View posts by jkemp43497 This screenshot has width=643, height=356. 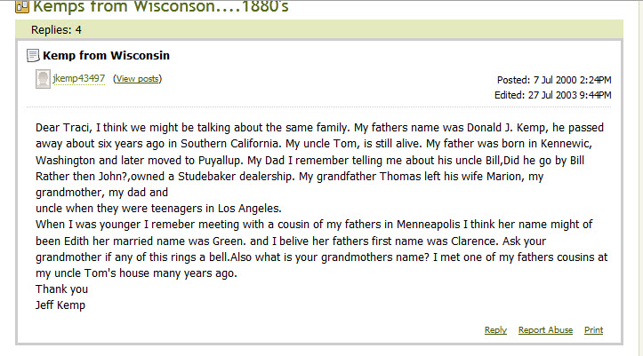point(137,78)
